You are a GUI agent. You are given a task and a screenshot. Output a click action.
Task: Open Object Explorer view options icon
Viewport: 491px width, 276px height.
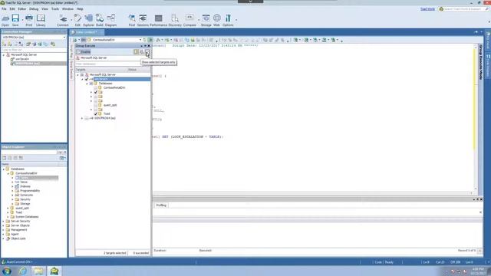(62, 158)
